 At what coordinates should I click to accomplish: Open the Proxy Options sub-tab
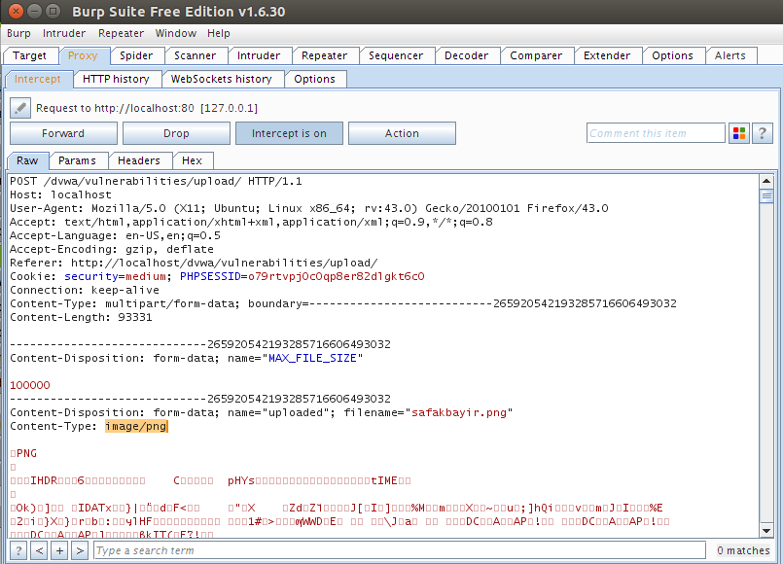pos(314,79)
